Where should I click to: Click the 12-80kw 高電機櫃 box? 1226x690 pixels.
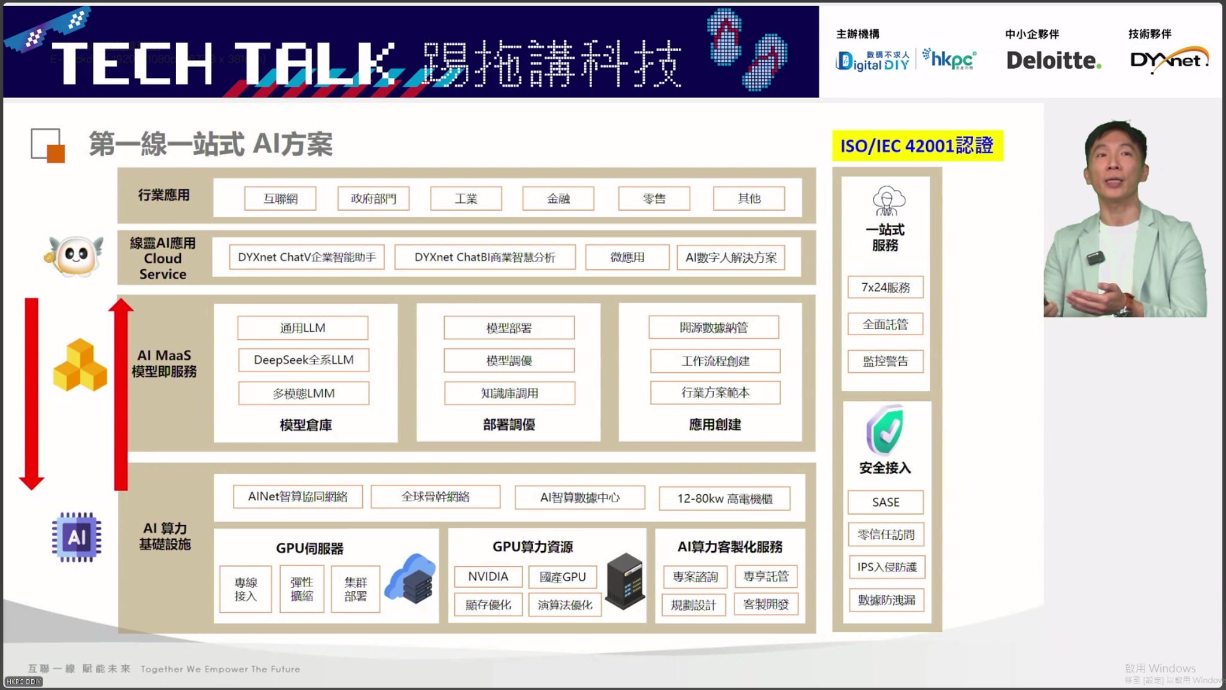pos(724,498)
